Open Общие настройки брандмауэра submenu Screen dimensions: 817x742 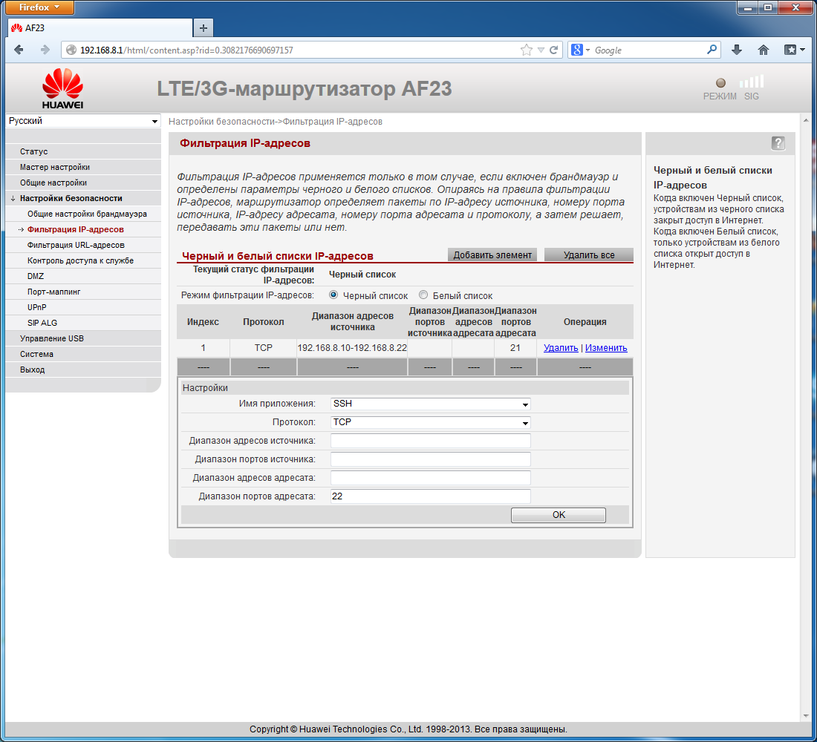pyautogui.click(x=87, y=214)
